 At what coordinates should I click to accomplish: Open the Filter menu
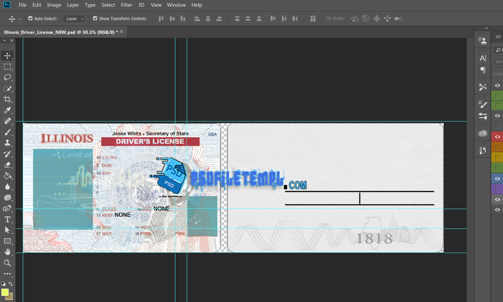tap(127, 5)
